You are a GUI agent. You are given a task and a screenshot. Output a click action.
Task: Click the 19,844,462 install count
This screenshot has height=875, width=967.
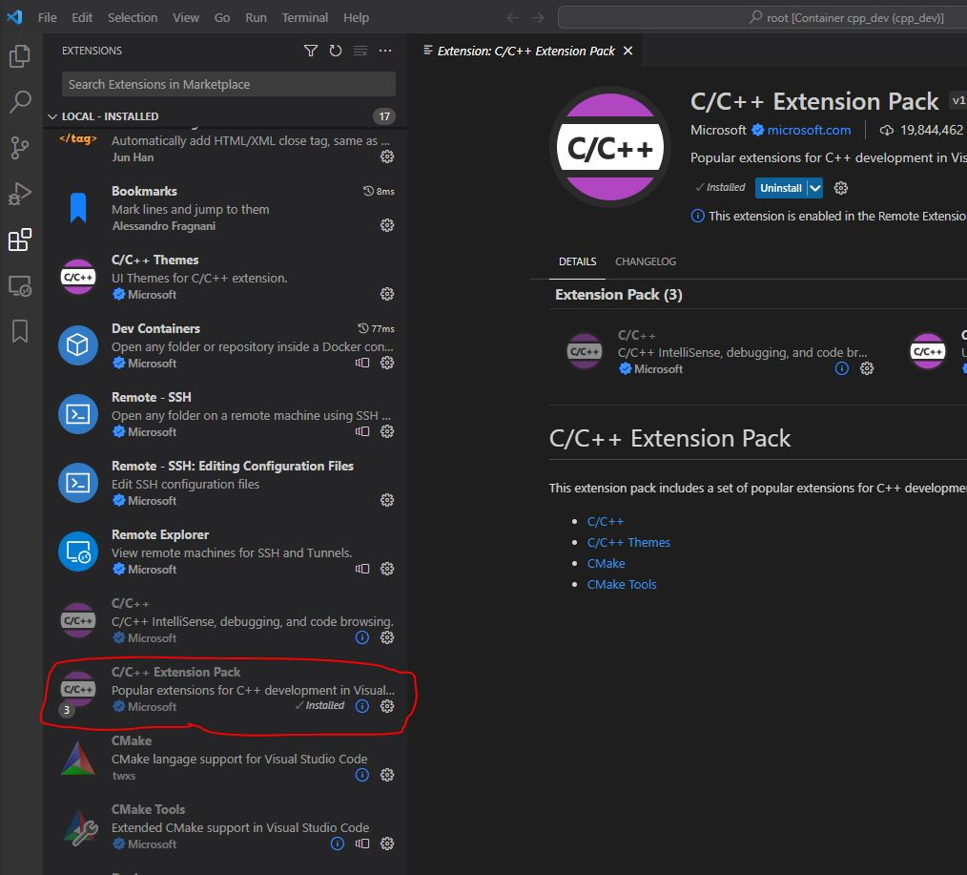coord(931,130)
